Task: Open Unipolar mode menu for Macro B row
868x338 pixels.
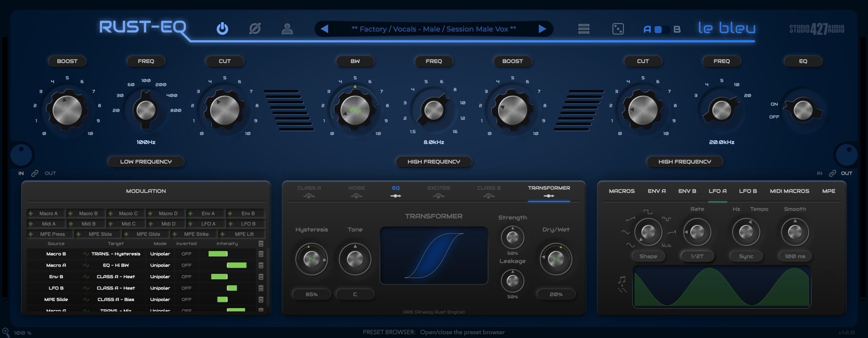Action: click(160, 254)
